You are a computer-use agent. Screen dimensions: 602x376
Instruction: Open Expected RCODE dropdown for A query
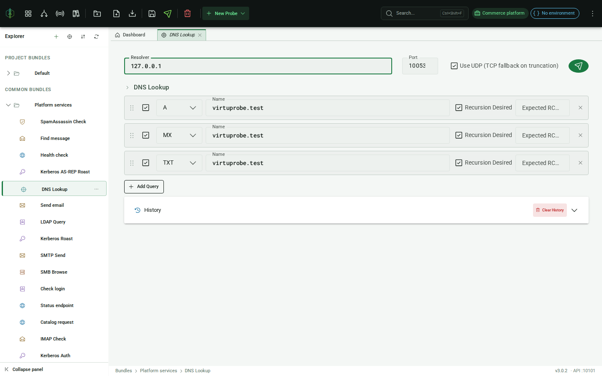(x=543, y=108)
